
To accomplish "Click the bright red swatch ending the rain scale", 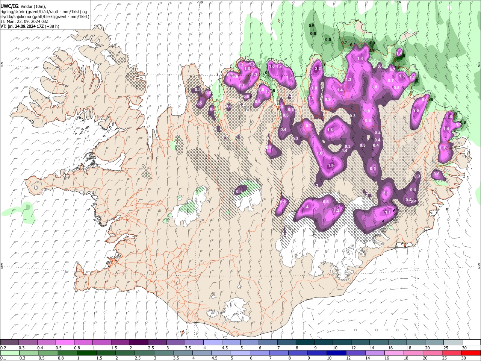I will pos(471,353).
